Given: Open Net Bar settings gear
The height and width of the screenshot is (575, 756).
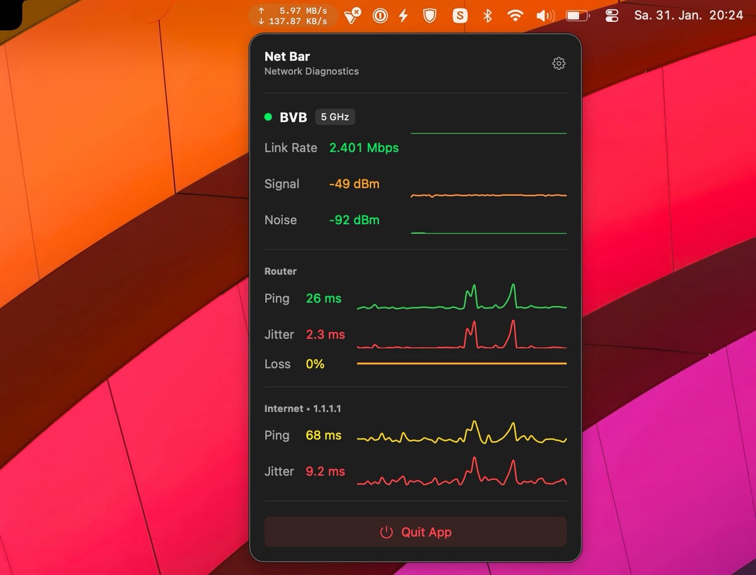Looking at the screenshot, I should coord(558,64).
